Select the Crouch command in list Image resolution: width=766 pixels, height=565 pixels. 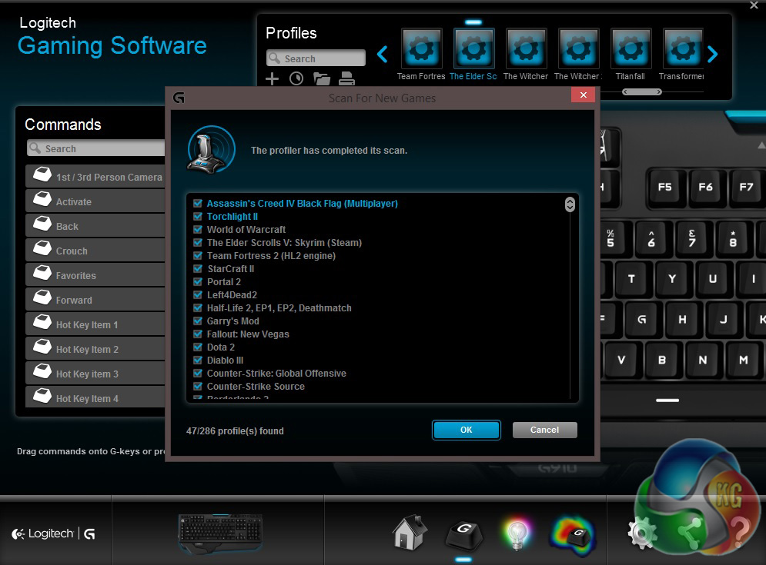click(95, 251)
